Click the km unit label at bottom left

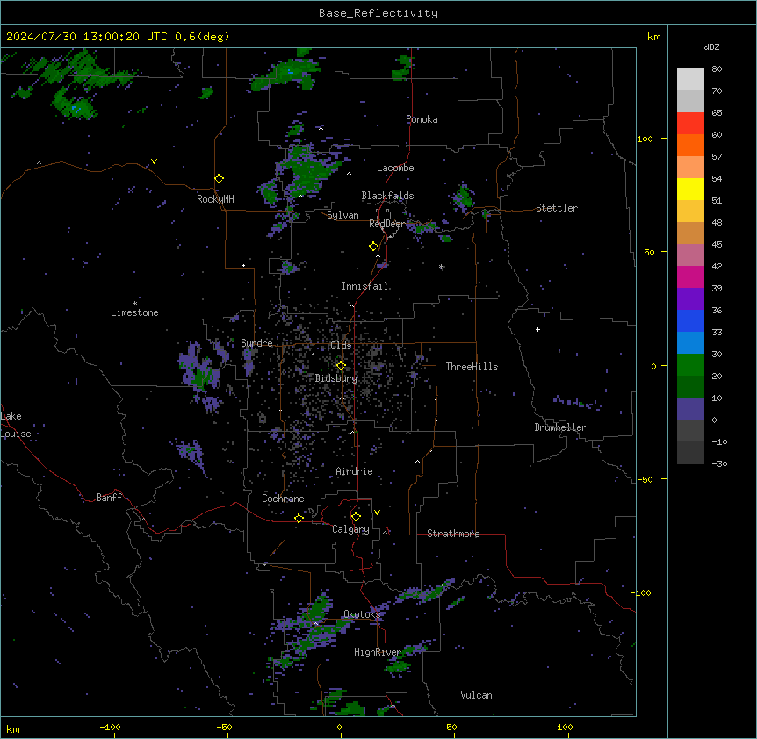13,728
